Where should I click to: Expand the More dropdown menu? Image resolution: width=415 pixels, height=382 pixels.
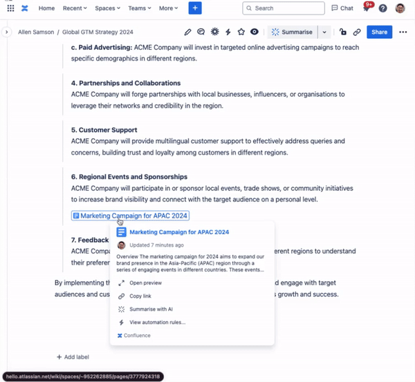pyautogui.click(x=168, y=8)
